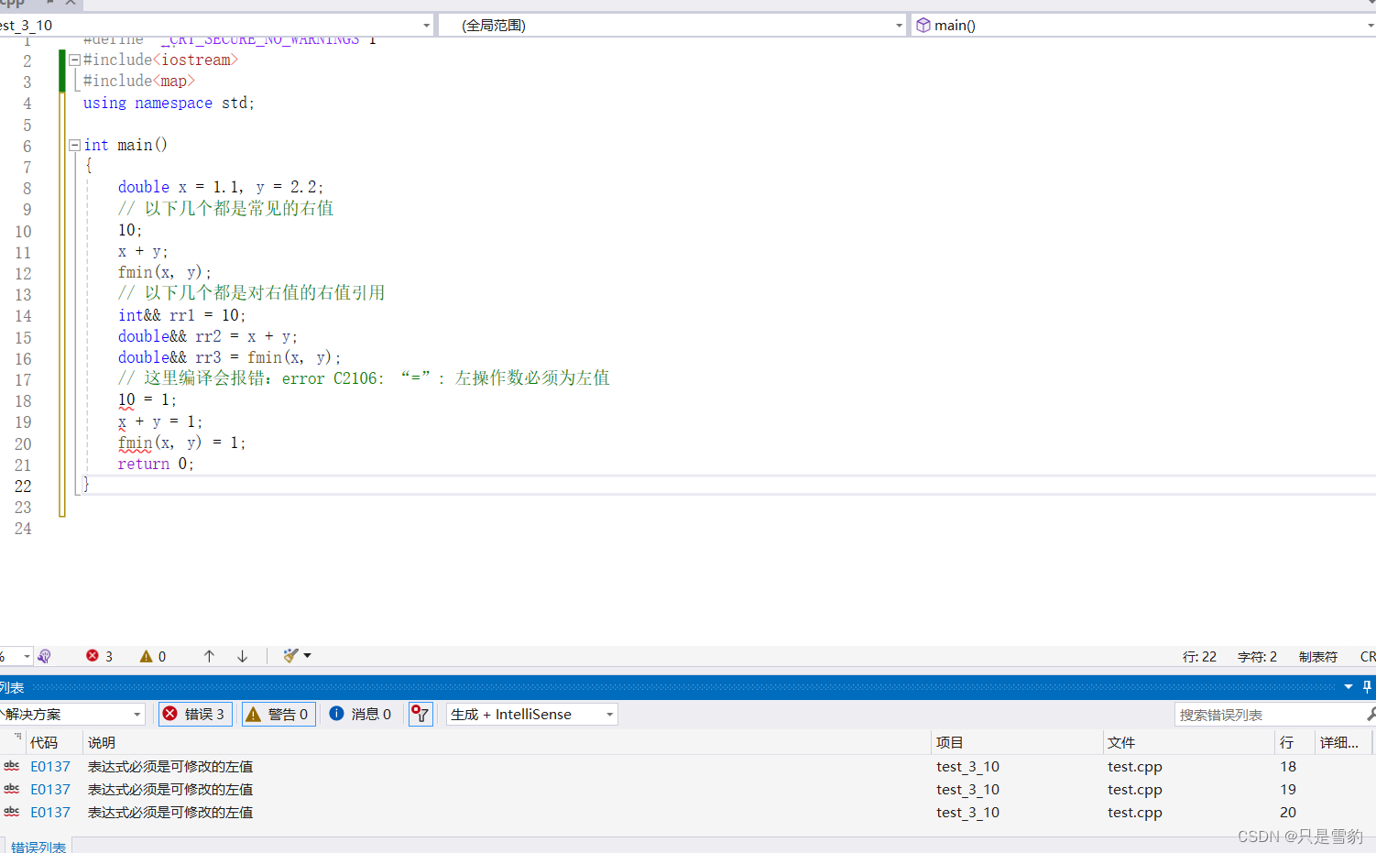1376x853 pixels.
Task: Go to previous issue with up arrow
Action: (x=209, y=656)
